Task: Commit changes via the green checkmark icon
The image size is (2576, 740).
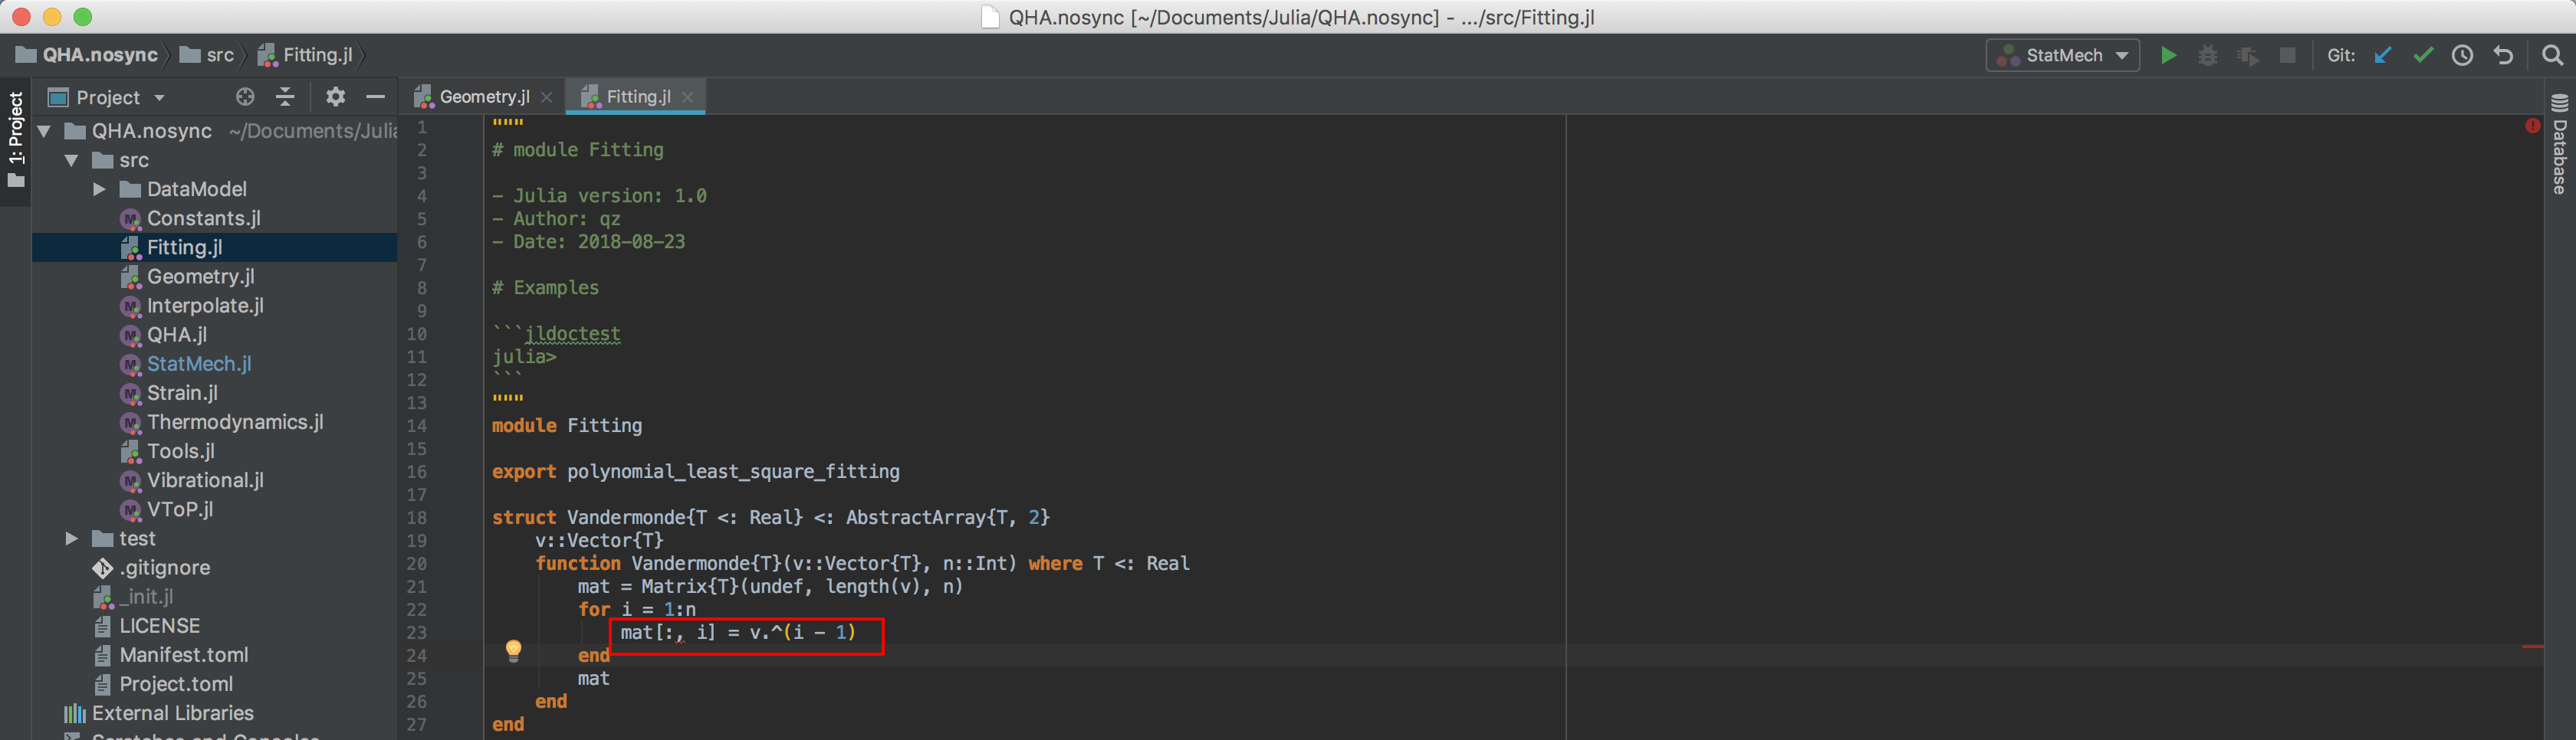Action: click(x=2423, y=56)
